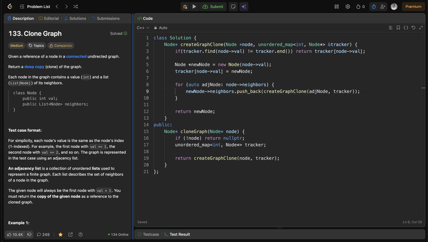Image resolution: width=428 pixels, height=242 pixels.
Task: Open the Problem List panel
Action: (35, 6)
